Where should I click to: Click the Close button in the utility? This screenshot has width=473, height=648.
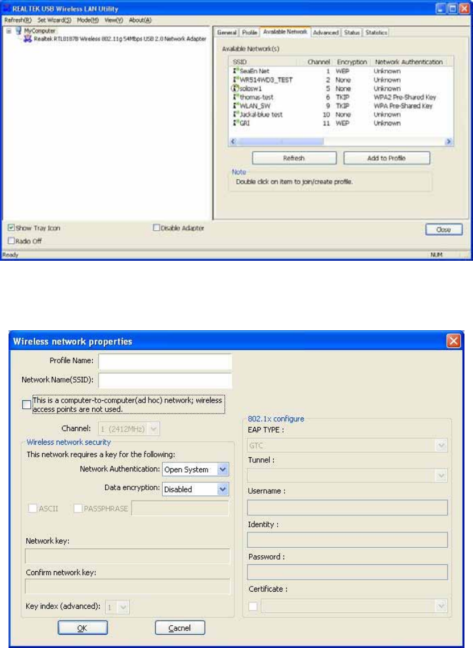click(443, 229)
